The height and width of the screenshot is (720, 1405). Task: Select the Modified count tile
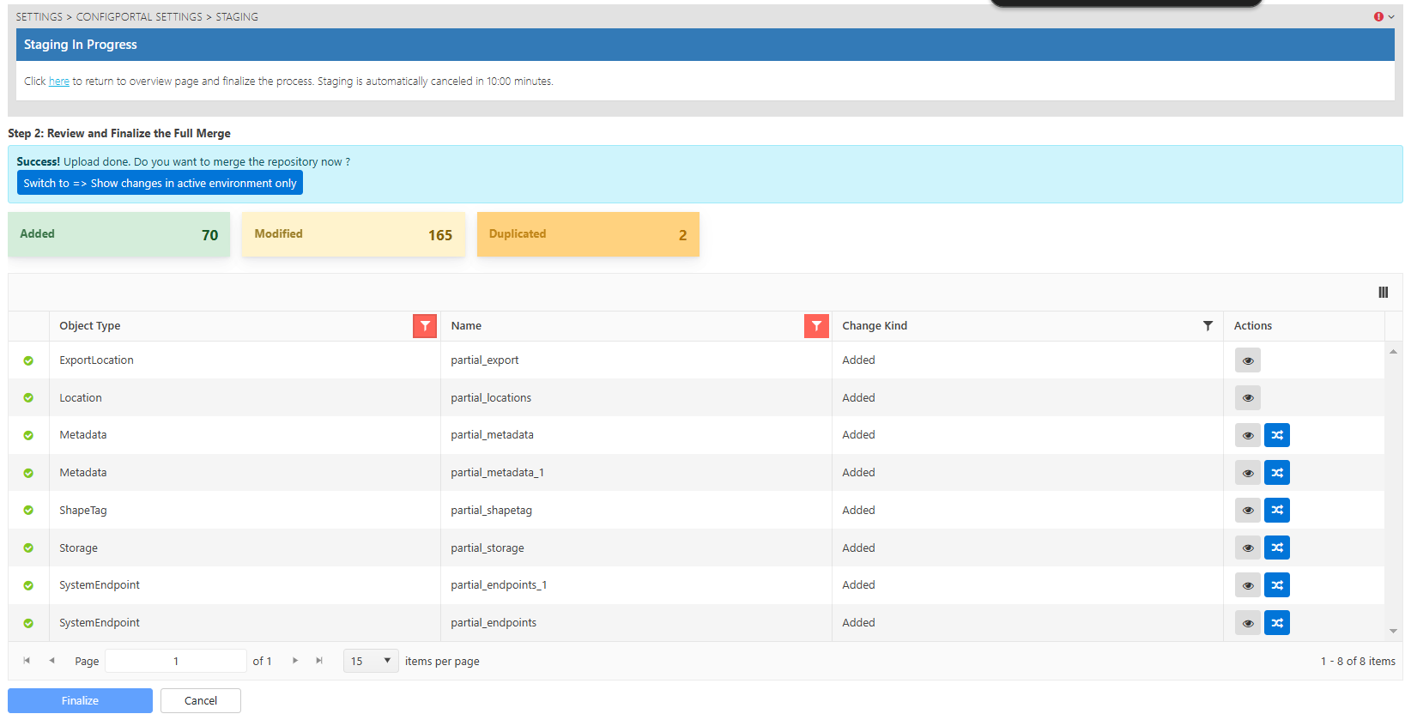(353, 234)
